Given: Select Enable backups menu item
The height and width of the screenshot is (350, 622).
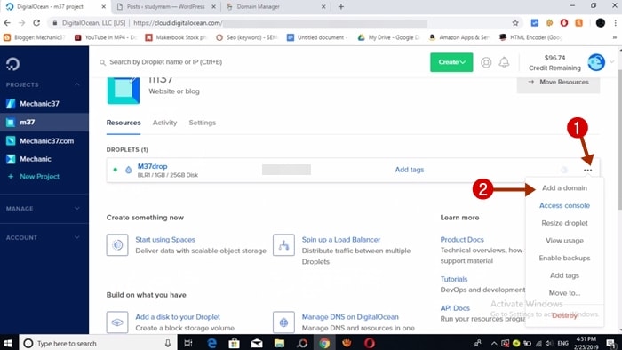Looking at the screenshot, I should coord(564,258).
